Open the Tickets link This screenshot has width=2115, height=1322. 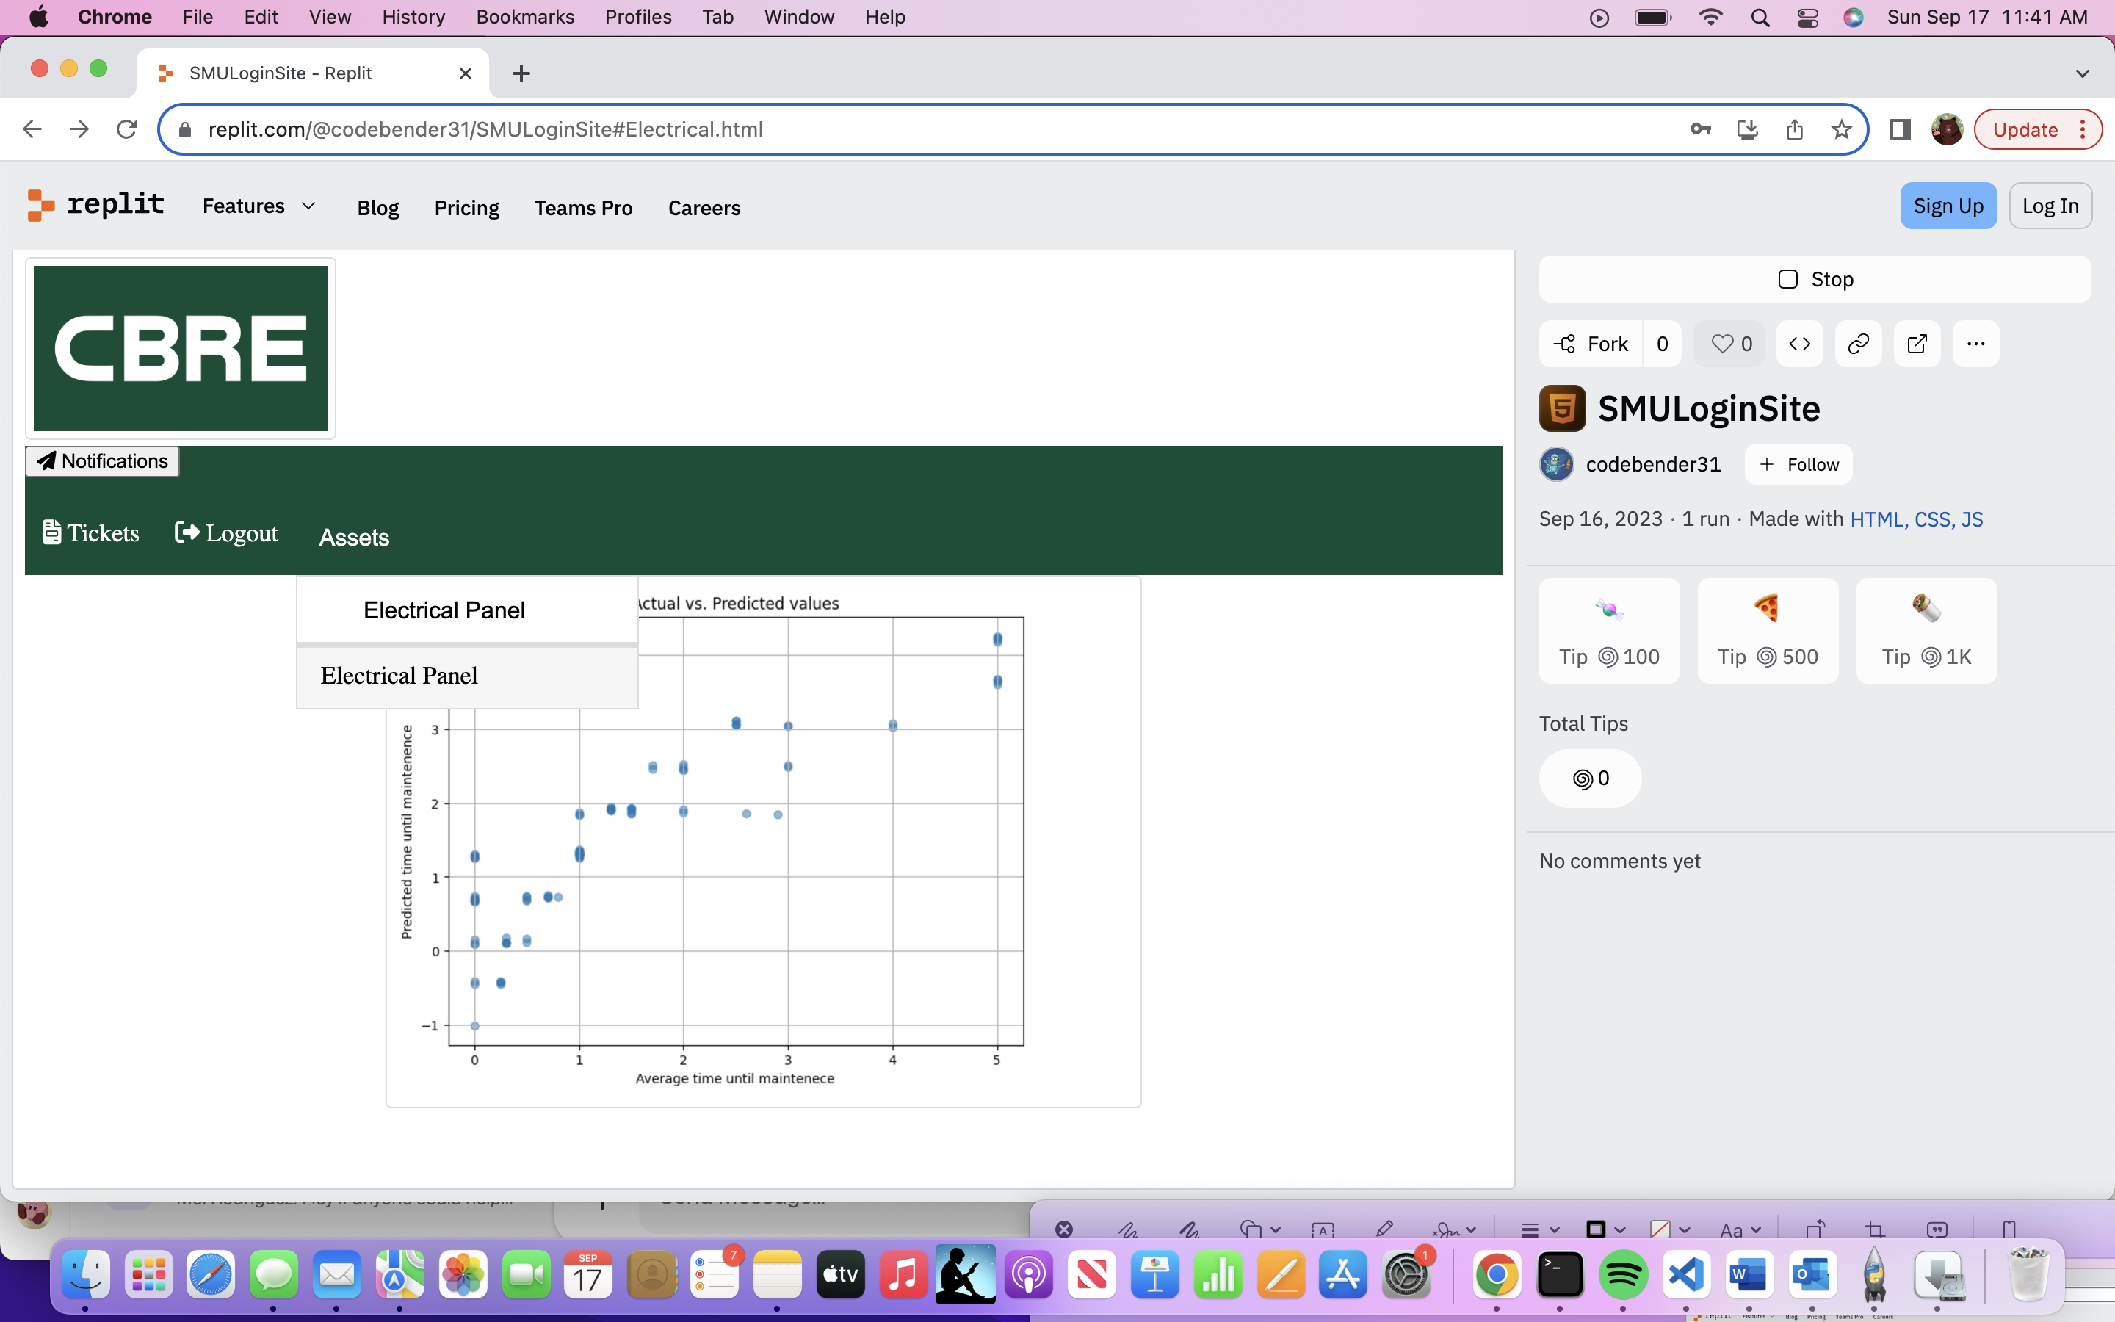[91, 532]
